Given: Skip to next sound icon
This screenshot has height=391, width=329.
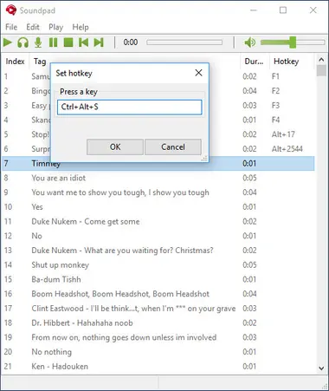Looking at the screenshot, I should point(99,42).
